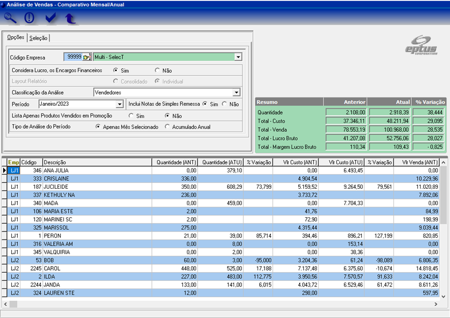The image size is (450, 318).
Task: Open the company lookup icon beside 99999
Action: pyautogui.click(x=87, y=57)
